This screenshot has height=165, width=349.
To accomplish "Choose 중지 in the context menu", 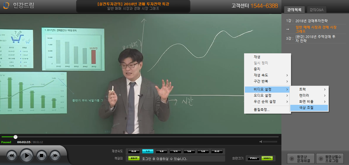I will pos(268,69).
